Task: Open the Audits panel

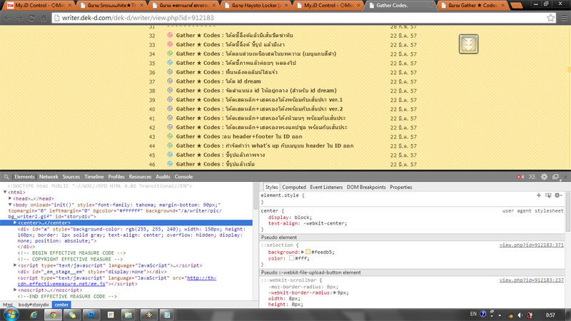Action: 163,177
